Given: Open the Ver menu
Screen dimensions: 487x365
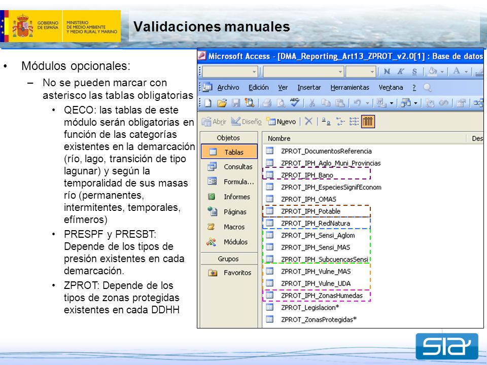Looking at the screenshot, I should click(283, 88).
